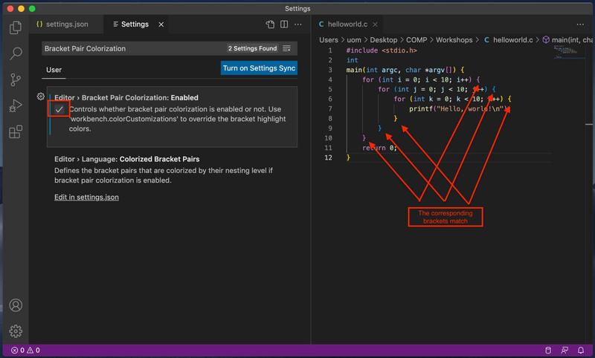Screen dimensions: 595x358
Task: Open the gear menu beside Bracket Pair Colorization
Action: 41,97
